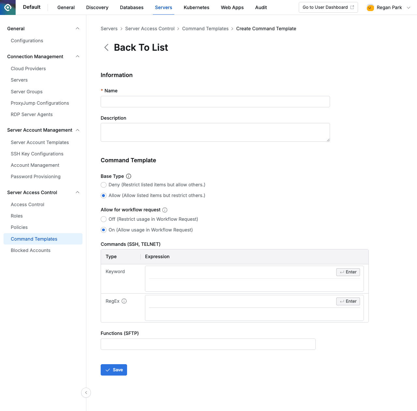Click the Regan Park avatar icon
The width and height of the screenshot is (417, 411).
(x=370, y=7)
